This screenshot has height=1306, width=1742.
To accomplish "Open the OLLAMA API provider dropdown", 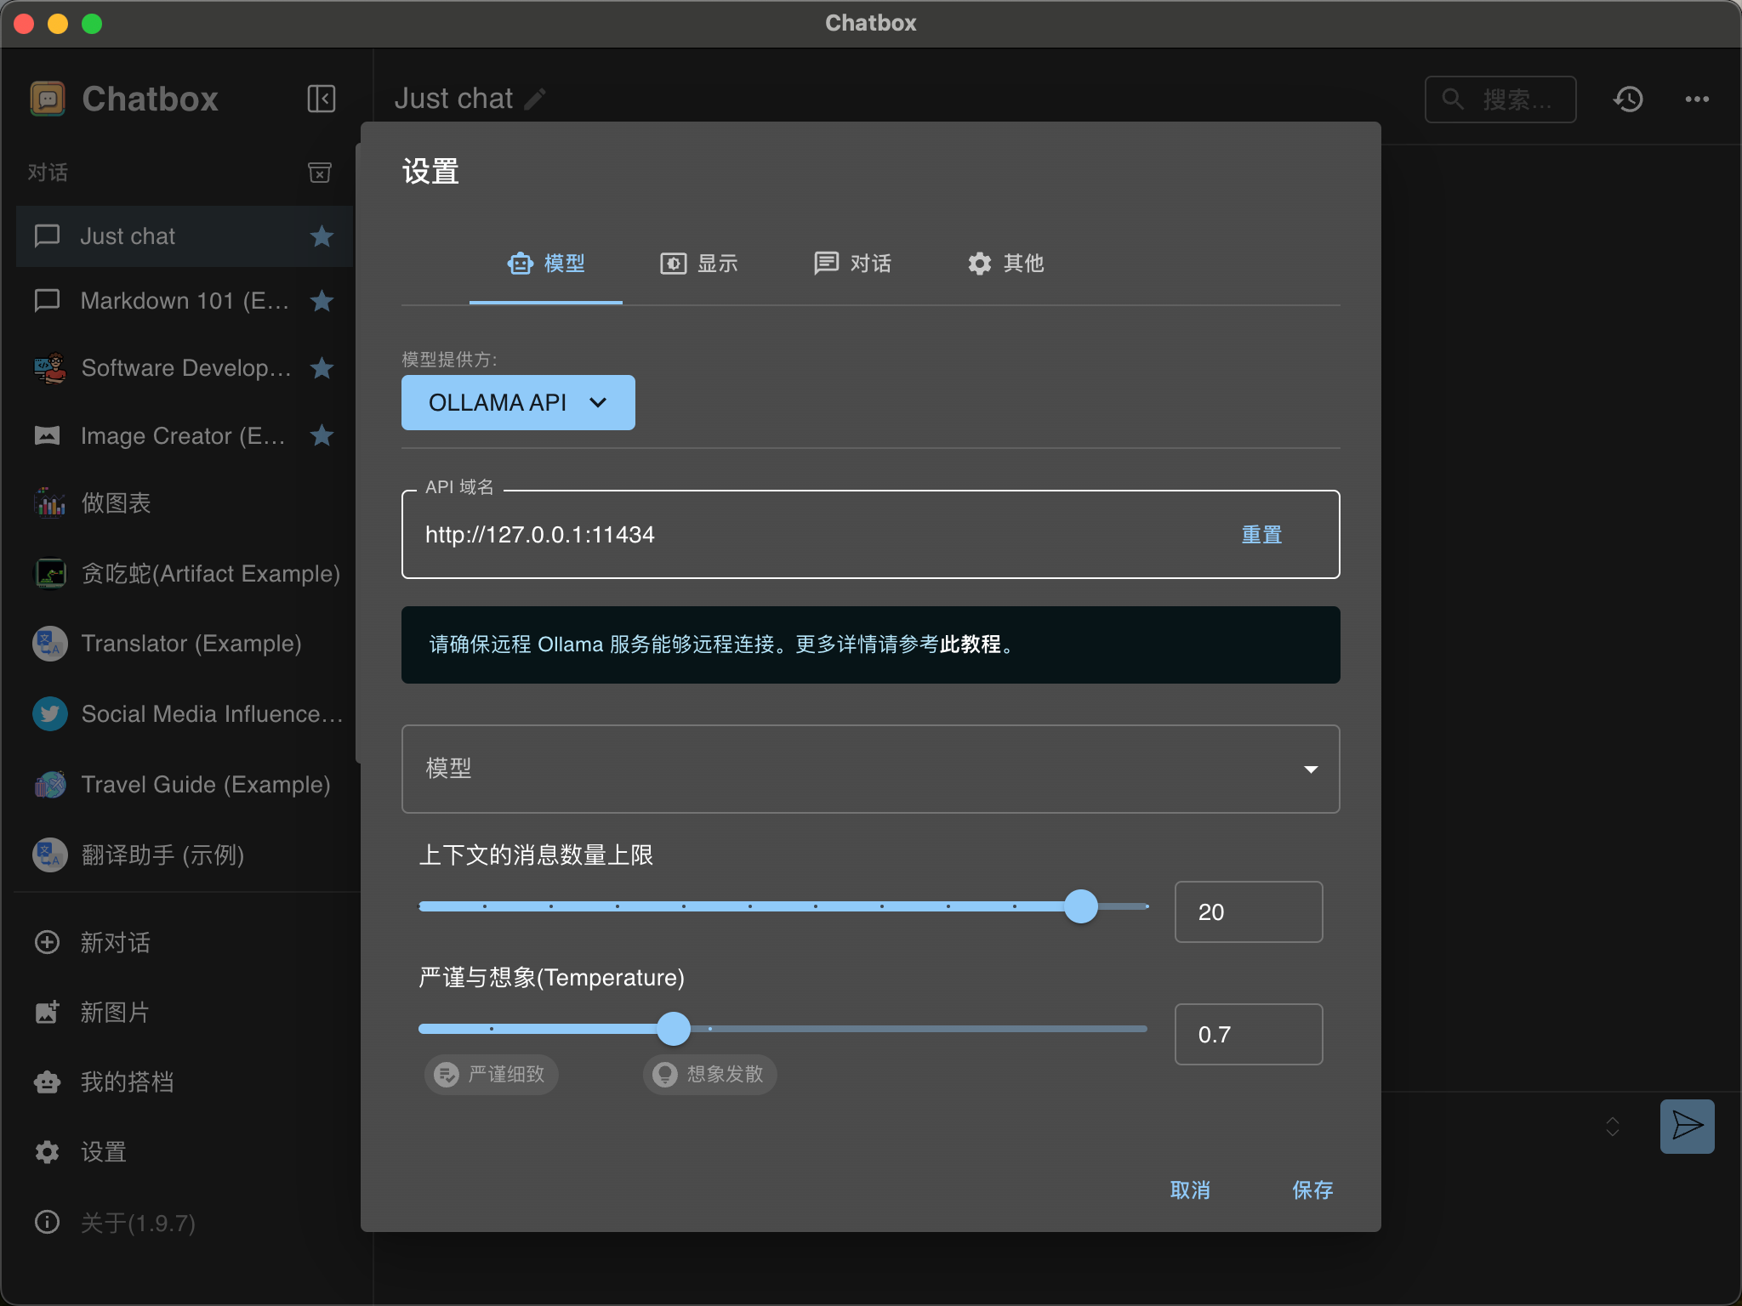I will coord(518,402).
